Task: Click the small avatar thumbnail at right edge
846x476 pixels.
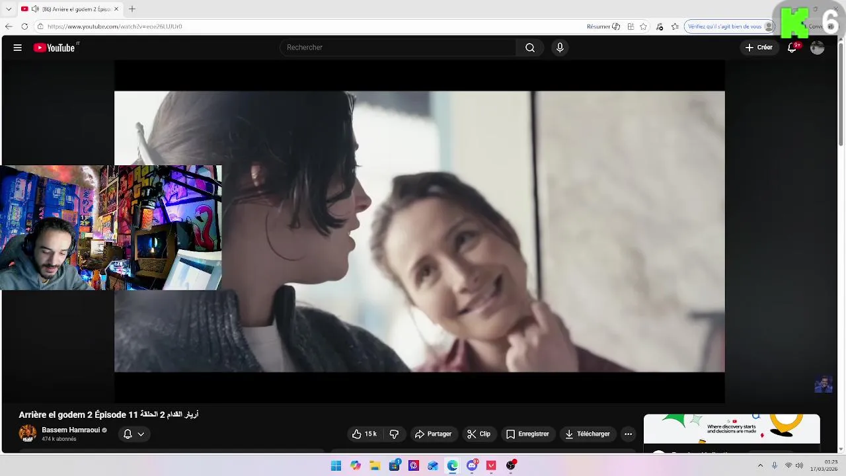Action: coord(824,384)
